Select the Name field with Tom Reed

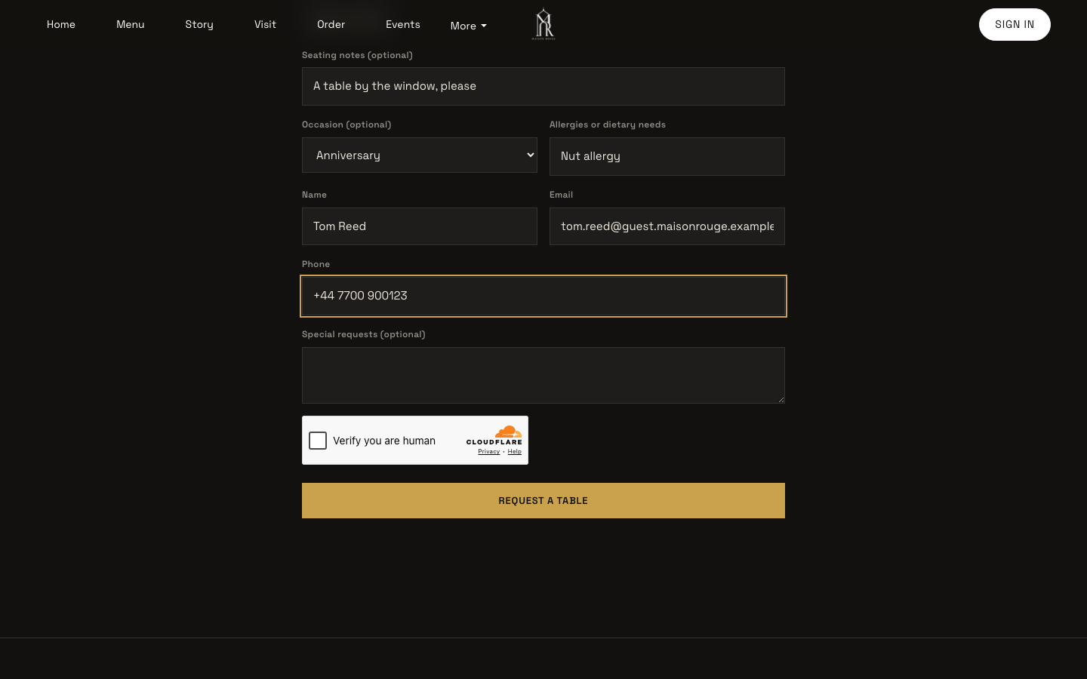[x=420, y=226]
